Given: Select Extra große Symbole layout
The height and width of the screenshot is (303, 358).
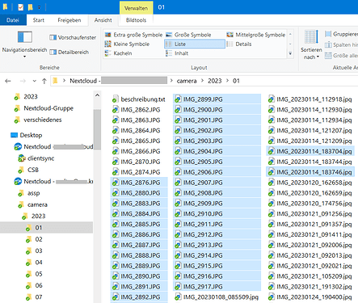Looking at the screenshot, I should 133,35.
